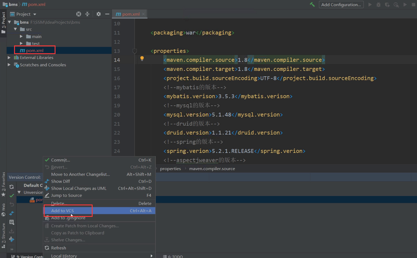Click the intention lightbulb on line 14

coord(142,59)
